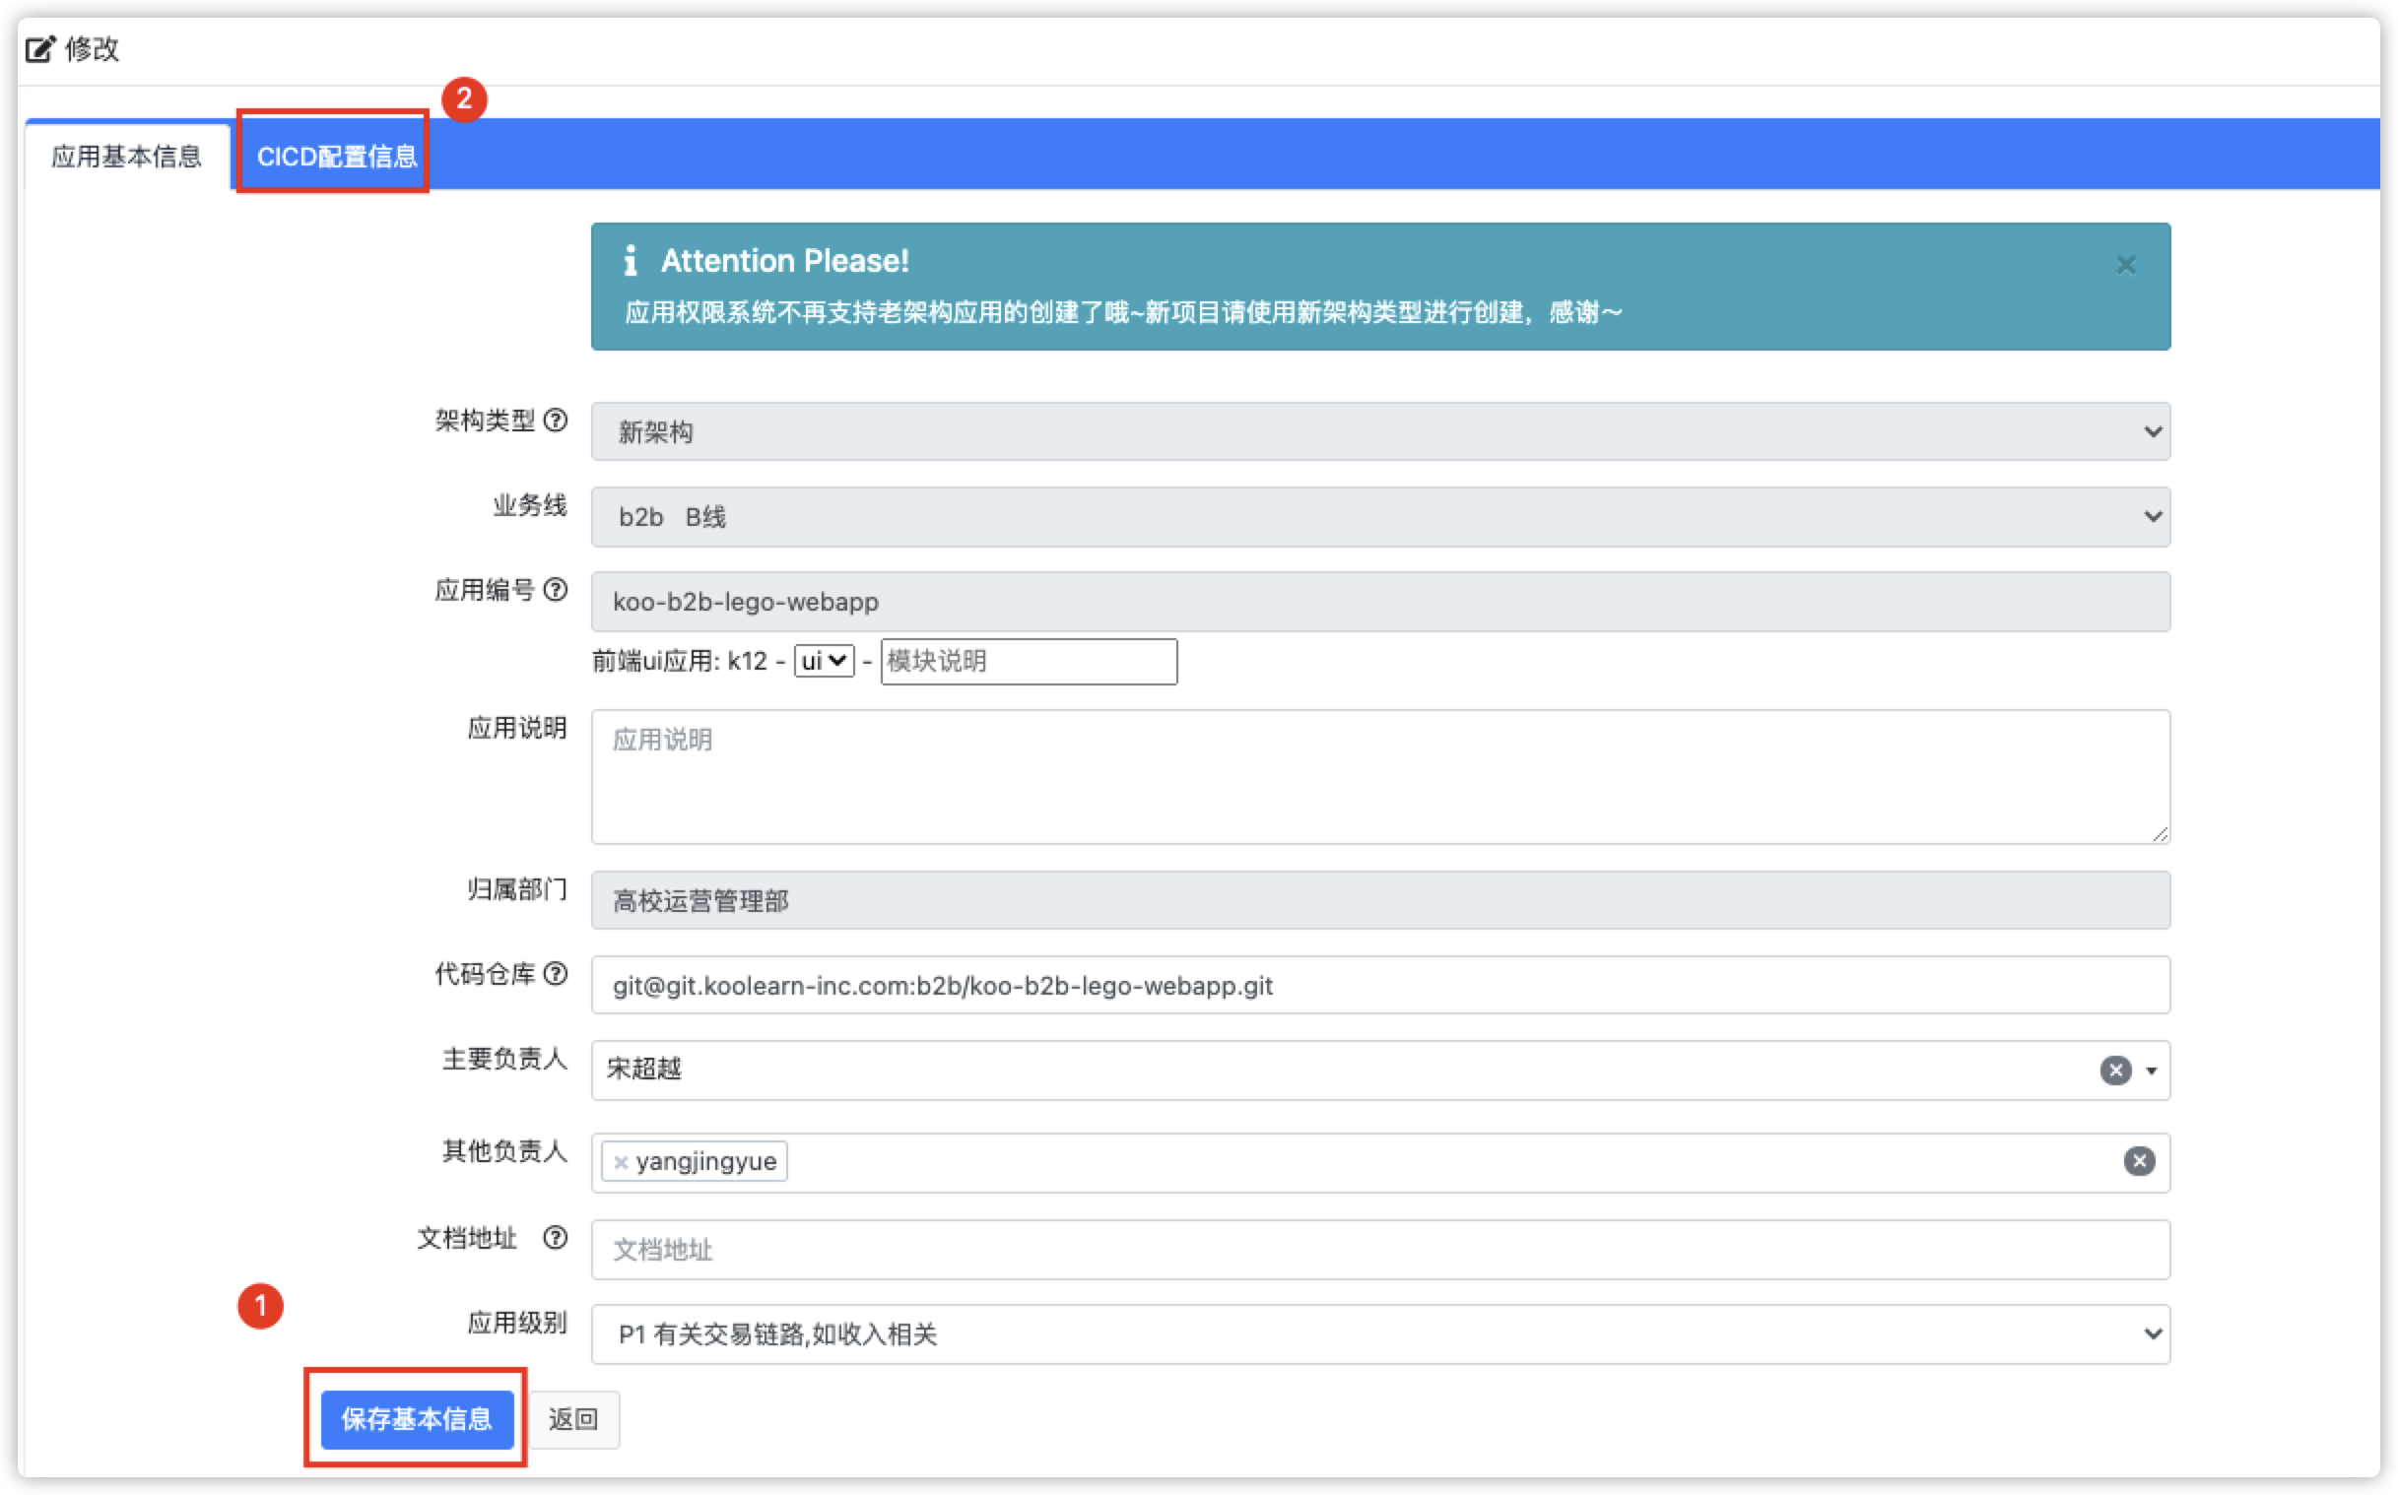2398x1495 pixels.
Task: Click the 前端ui应用: k12 label text
Action: click(x=680, y=661)
